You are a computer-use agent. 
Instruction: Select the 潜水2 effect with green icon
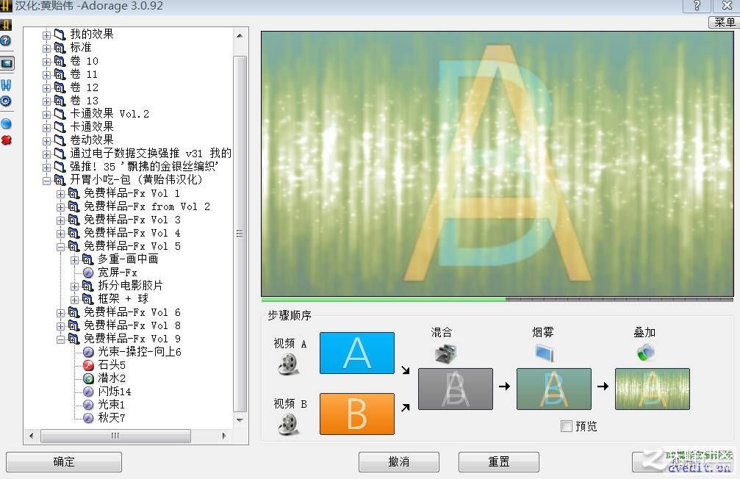pyautogui.click(x=112, y=378)
